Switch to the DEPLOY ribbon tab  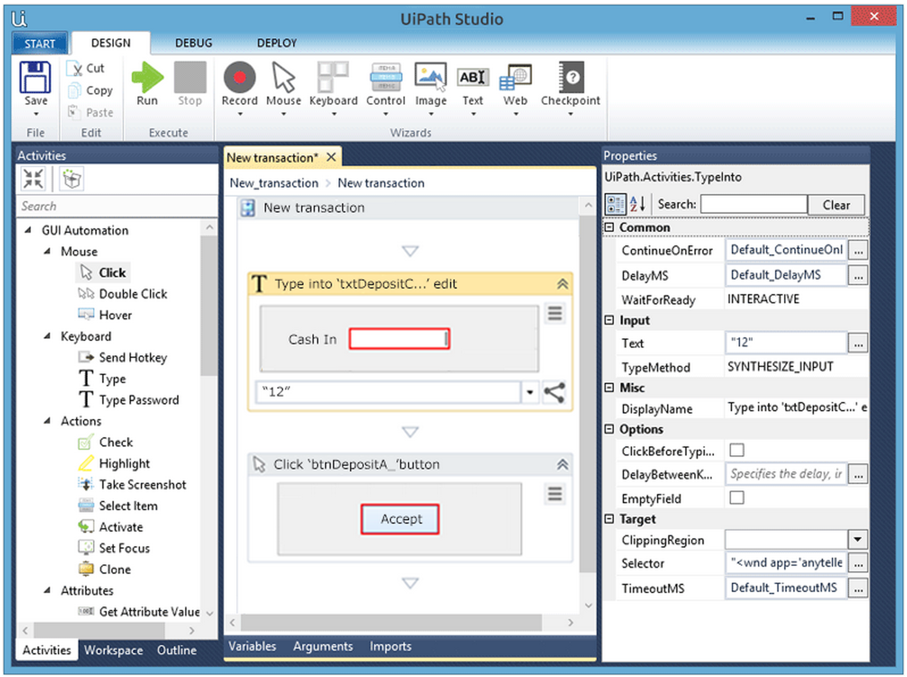tap(277, 43)
